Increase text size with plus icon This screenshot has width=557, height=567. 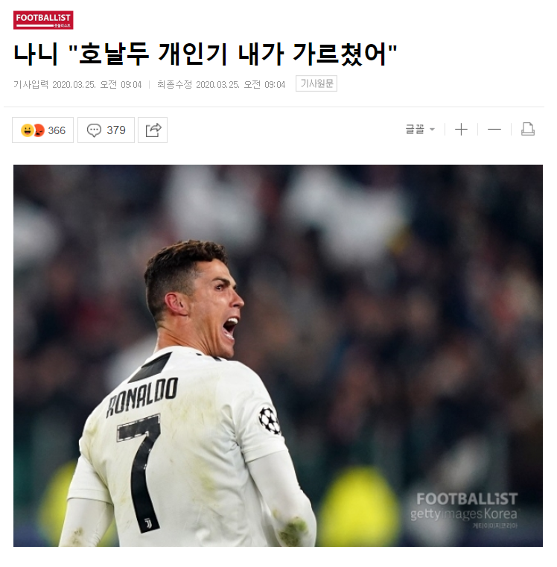point(461,130)
